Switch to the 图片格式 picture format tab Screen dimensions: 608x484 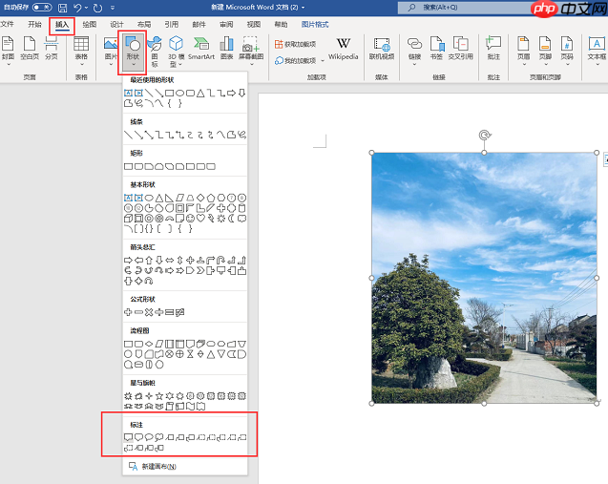click(315, 25)
